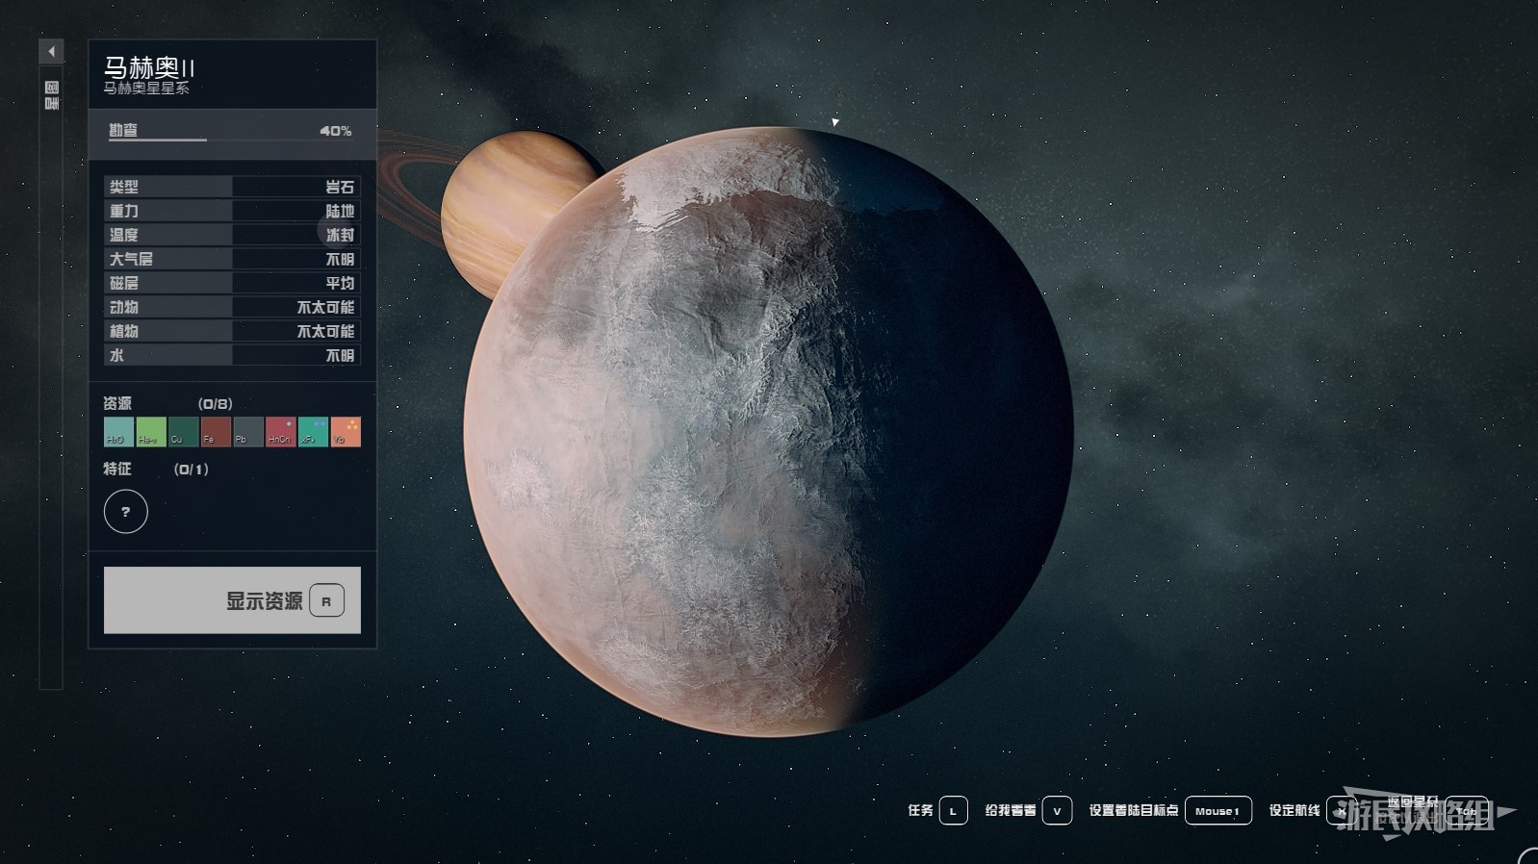Click the 重力 row
Viewport: 1538px width, 864px height.
(232, 211)
